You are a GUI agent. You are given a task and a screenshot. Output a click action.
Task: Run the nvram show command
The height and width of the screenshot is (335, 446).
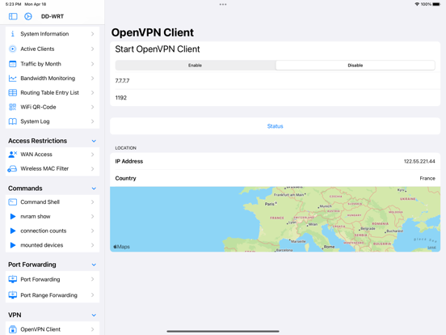tap(53, 217)
